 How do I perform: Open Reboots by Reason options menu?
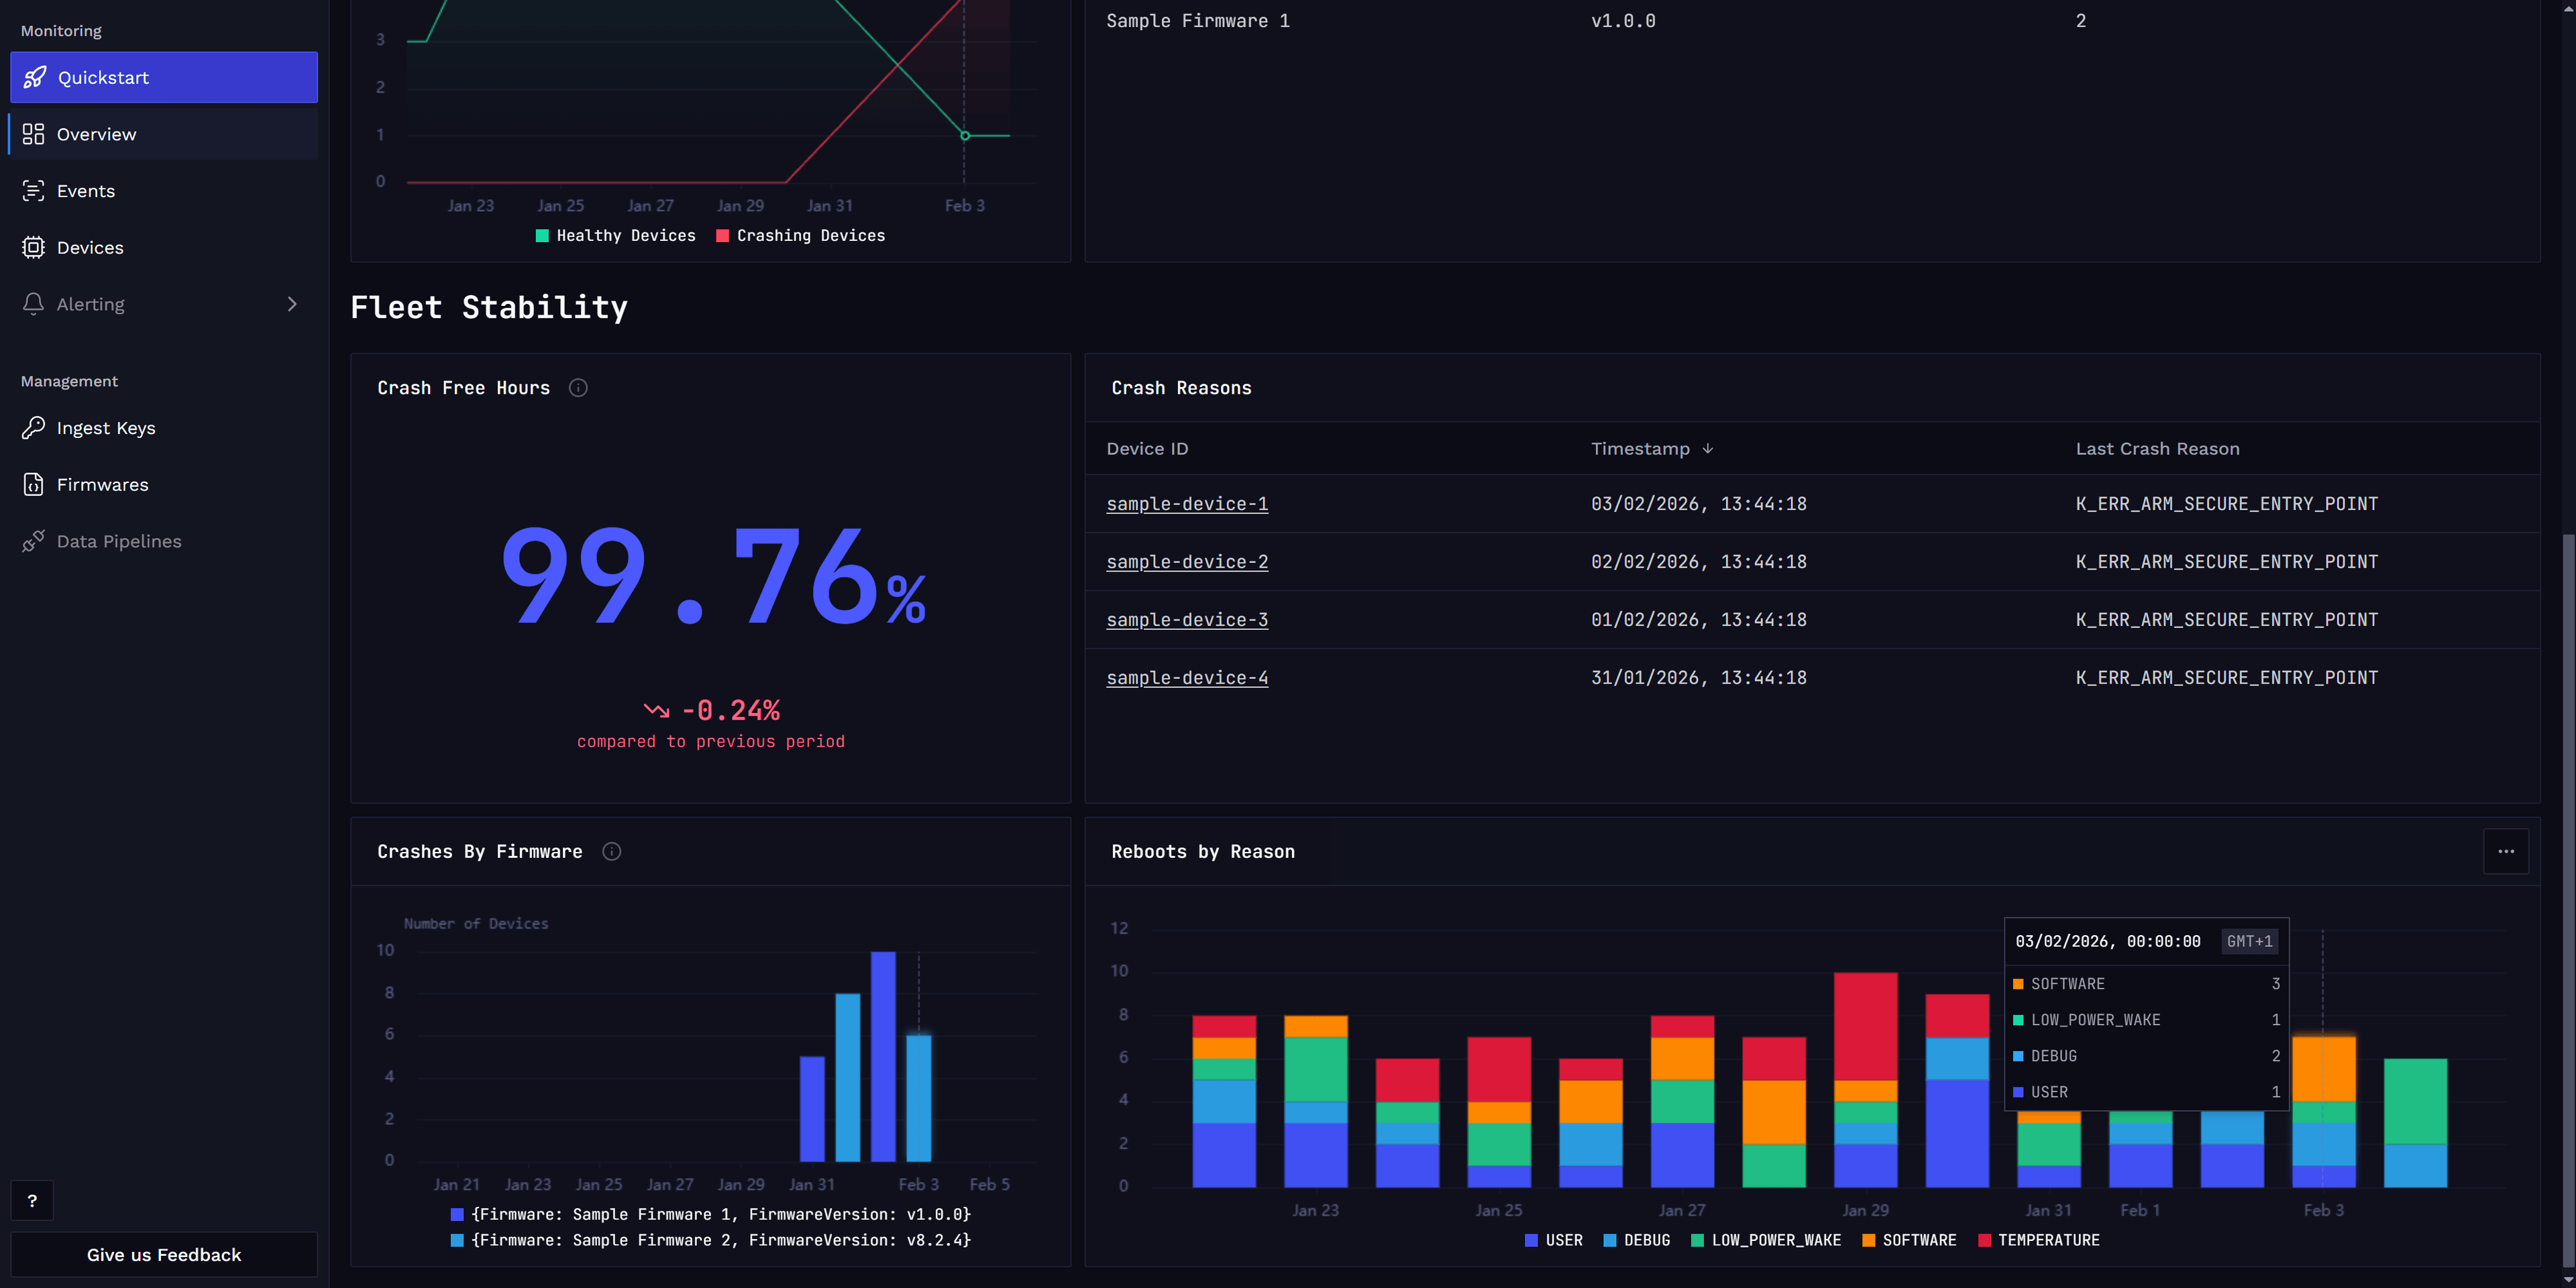tap(2505, 852)
